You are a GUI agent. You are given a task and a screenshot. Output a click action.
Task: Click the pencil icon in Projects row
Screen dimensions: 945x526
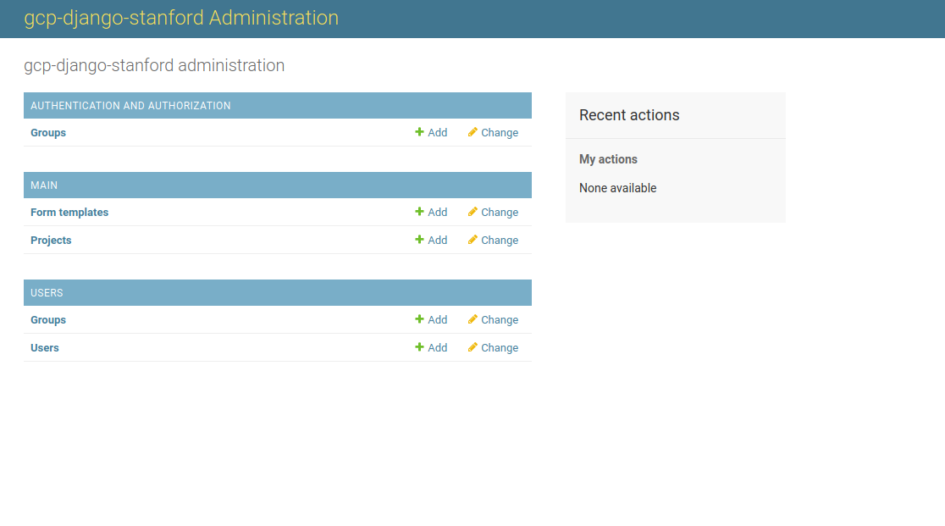coord(472,239)
